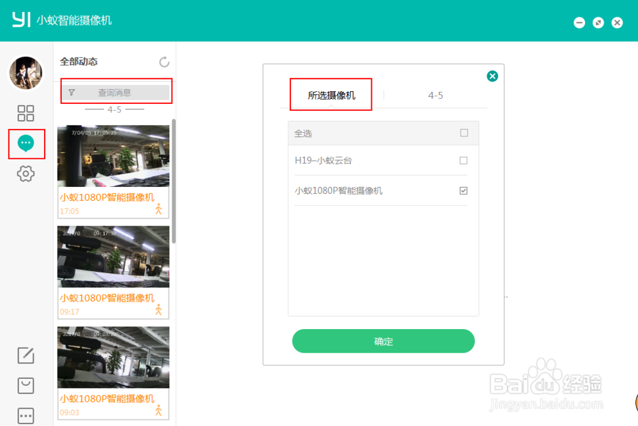Select the camera grid view icon

(26, 114)
